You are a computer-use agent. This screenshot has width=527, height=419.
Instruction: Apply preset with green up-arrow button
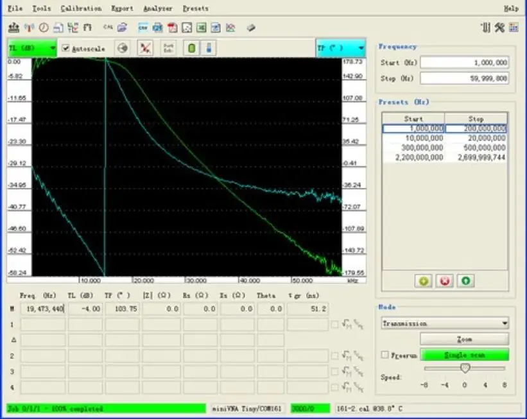(x=465, y=281)
